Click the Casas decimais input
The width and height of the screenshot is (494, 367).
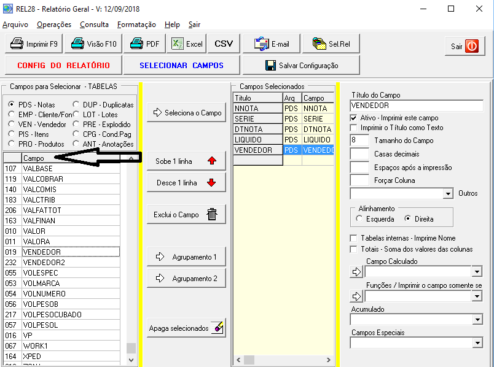[359, 153]
